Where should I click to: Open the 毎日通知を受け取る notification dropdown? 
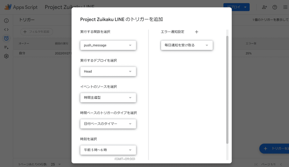[x=187, y=45]
